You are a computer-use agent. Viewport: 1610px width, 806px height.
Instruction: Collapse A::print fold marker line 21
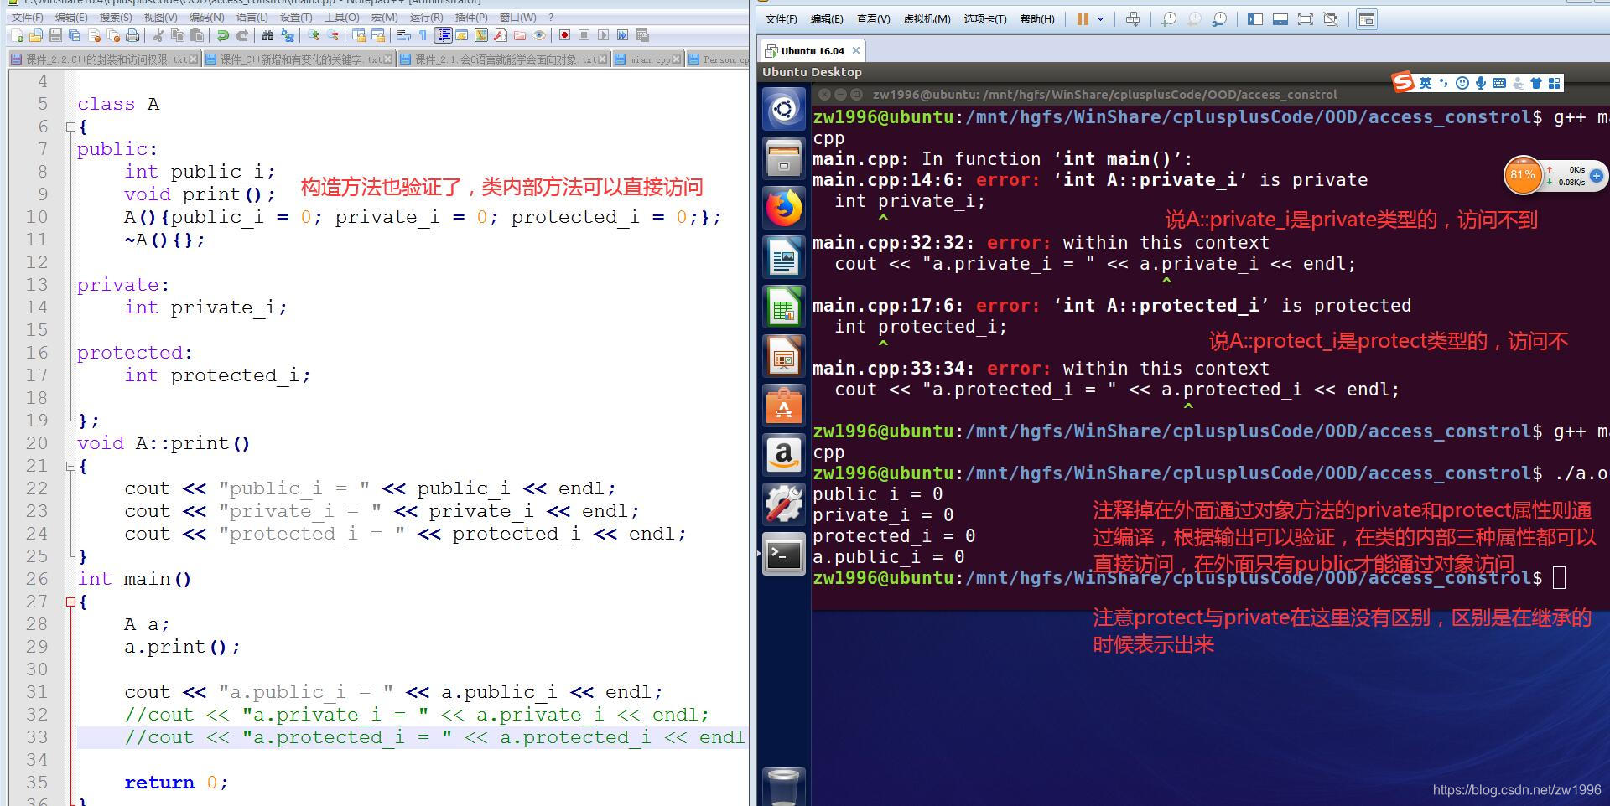[x=70, y=466]
